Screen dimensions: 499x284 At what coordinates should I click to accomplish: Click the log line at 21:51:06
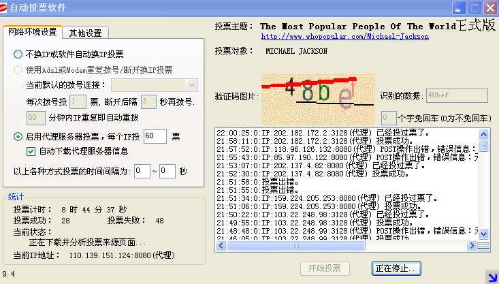tap(319, 206)
